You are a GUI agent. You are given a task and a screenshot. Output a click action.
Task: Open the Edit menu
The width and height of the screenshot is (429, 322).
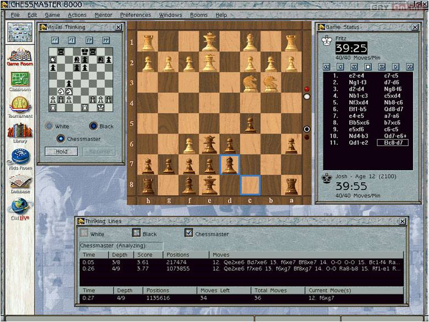tap(32, 15)
